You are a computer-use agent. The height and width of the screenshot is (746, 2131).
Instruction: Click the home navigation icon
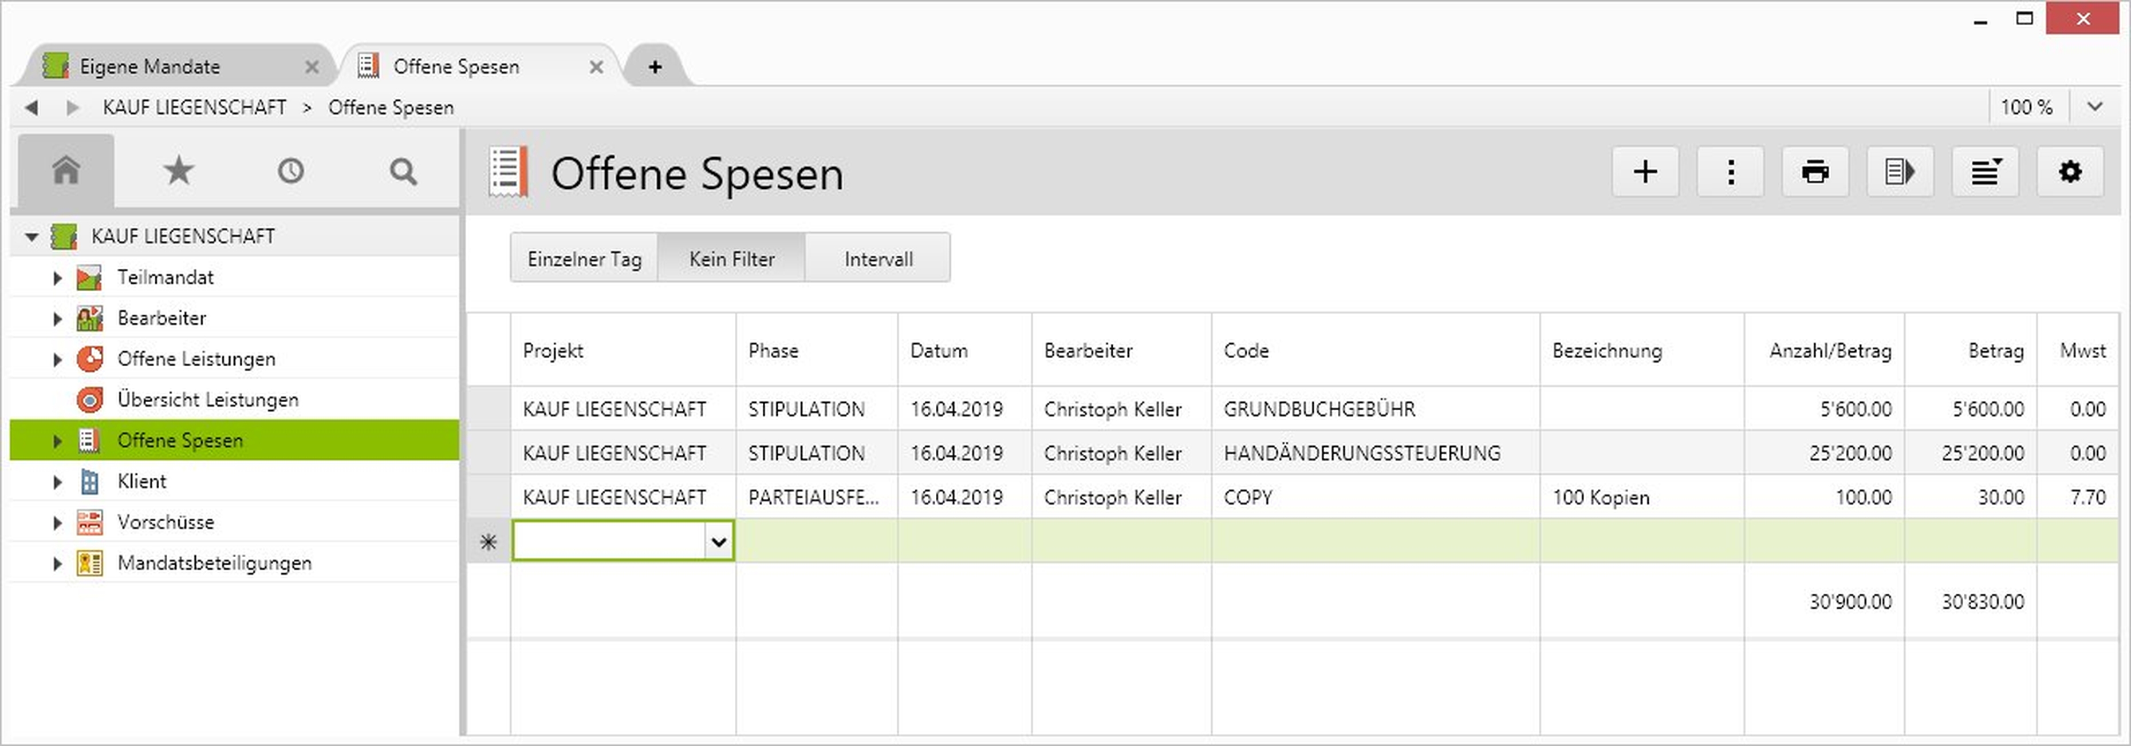66,171
